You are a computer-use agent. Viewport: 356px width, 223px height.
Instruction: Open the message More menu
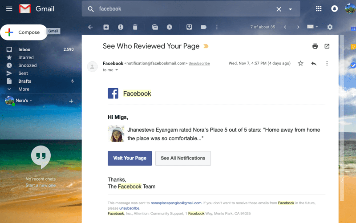[x=327, y=63]
